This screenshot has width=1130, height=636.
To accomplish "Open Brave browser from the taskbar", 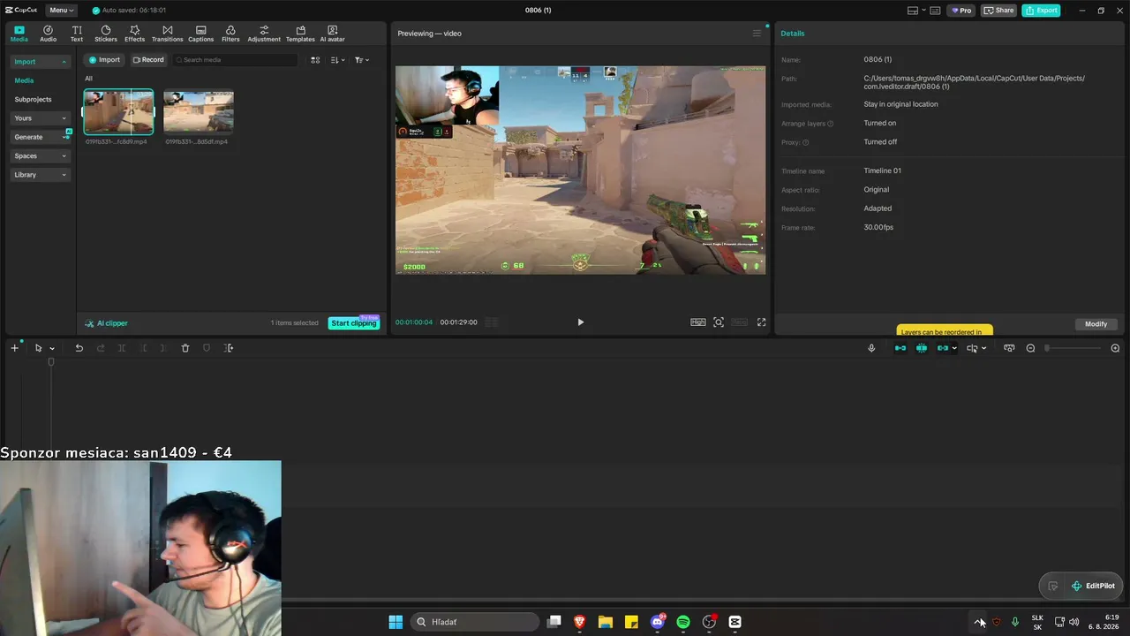I will [x=580, y=622].
